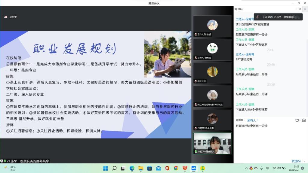Open Tencent Meeting from the taskbar
The width and height of the screenshot is (308, 173).
(194, 168)
